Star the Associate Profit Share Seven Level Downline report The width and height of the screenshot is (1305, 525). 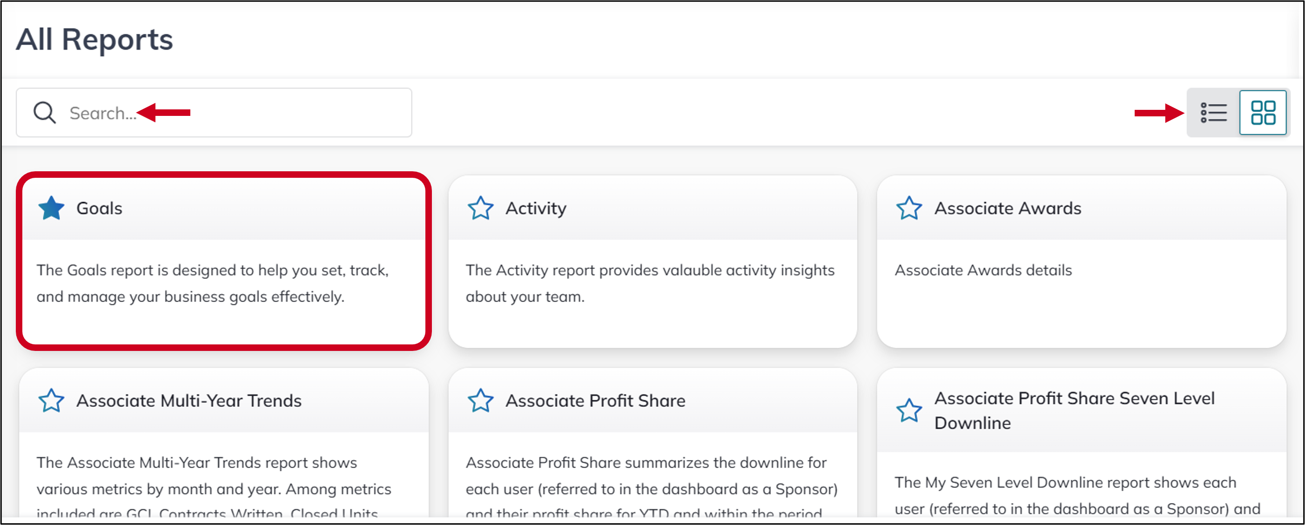click(x=909, y=411)
